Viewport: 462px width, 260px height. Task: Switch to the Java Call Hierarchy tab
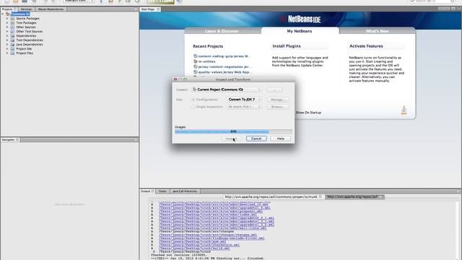point(185,191)
